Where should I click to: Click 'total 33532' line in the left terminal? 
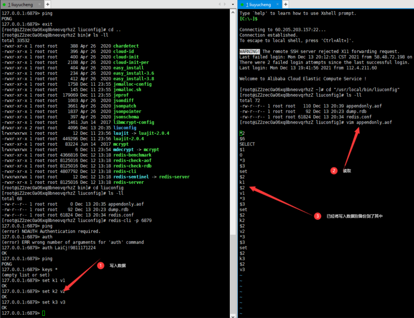[x=16, y=41]
